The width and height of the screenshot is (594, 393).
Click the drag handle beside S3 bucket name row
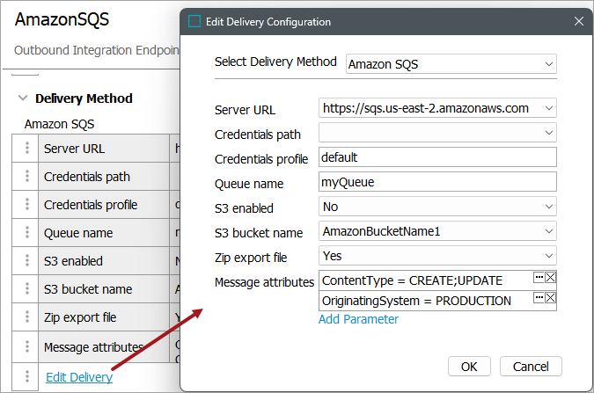pyautogui.click(x=27, y=289)
